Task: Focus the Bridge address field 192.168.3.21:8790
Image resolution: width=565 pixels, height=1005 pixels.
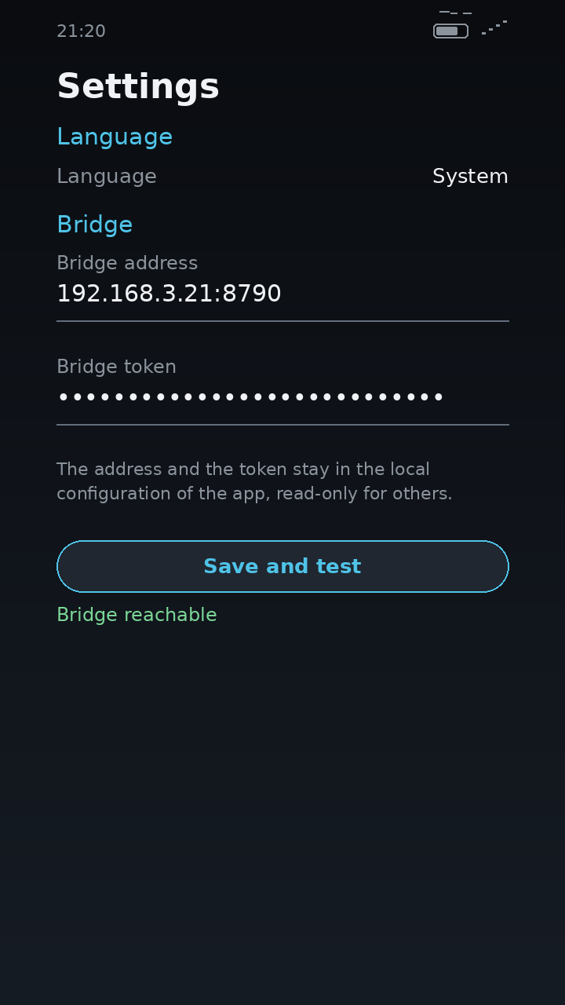Action: (282, 294)
